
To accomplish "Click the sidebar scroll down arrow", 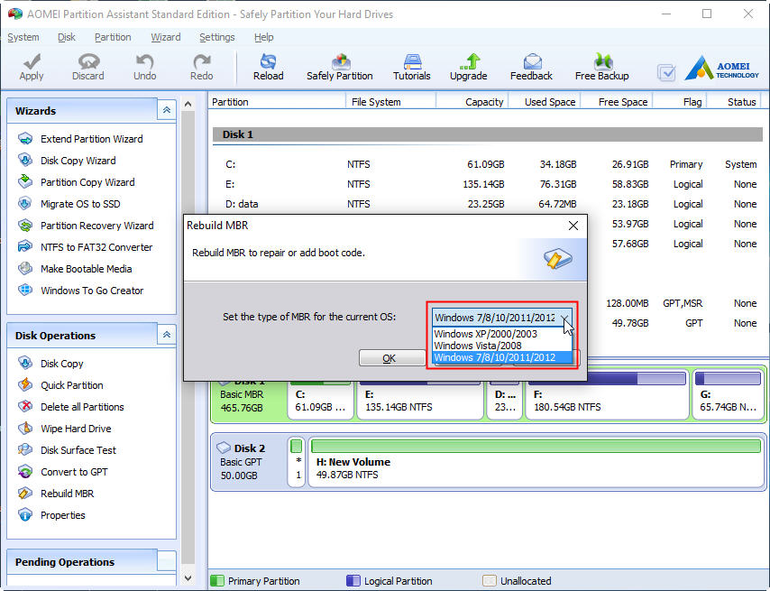I will [x=188, y=578].
